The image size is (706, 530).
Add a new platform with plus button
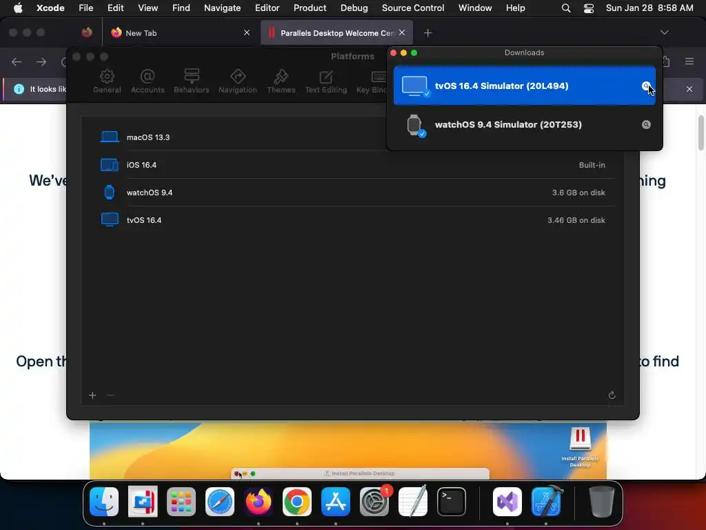click(92, 395)
